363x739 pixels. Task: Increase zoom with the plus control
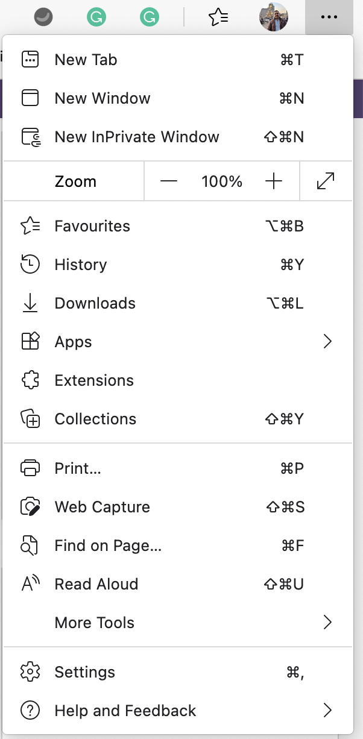point(273,181)
